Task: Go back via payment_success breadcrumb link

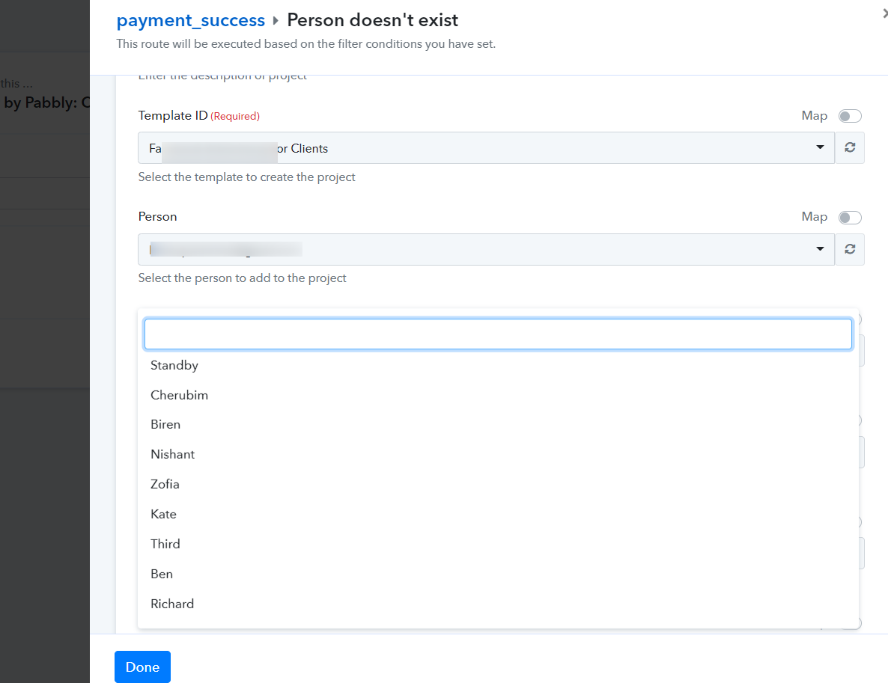Action: (191, 20)
